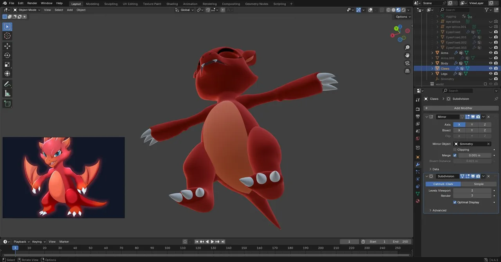Open the World properties tab
This screenshot has height=262, width=501.
418,138
